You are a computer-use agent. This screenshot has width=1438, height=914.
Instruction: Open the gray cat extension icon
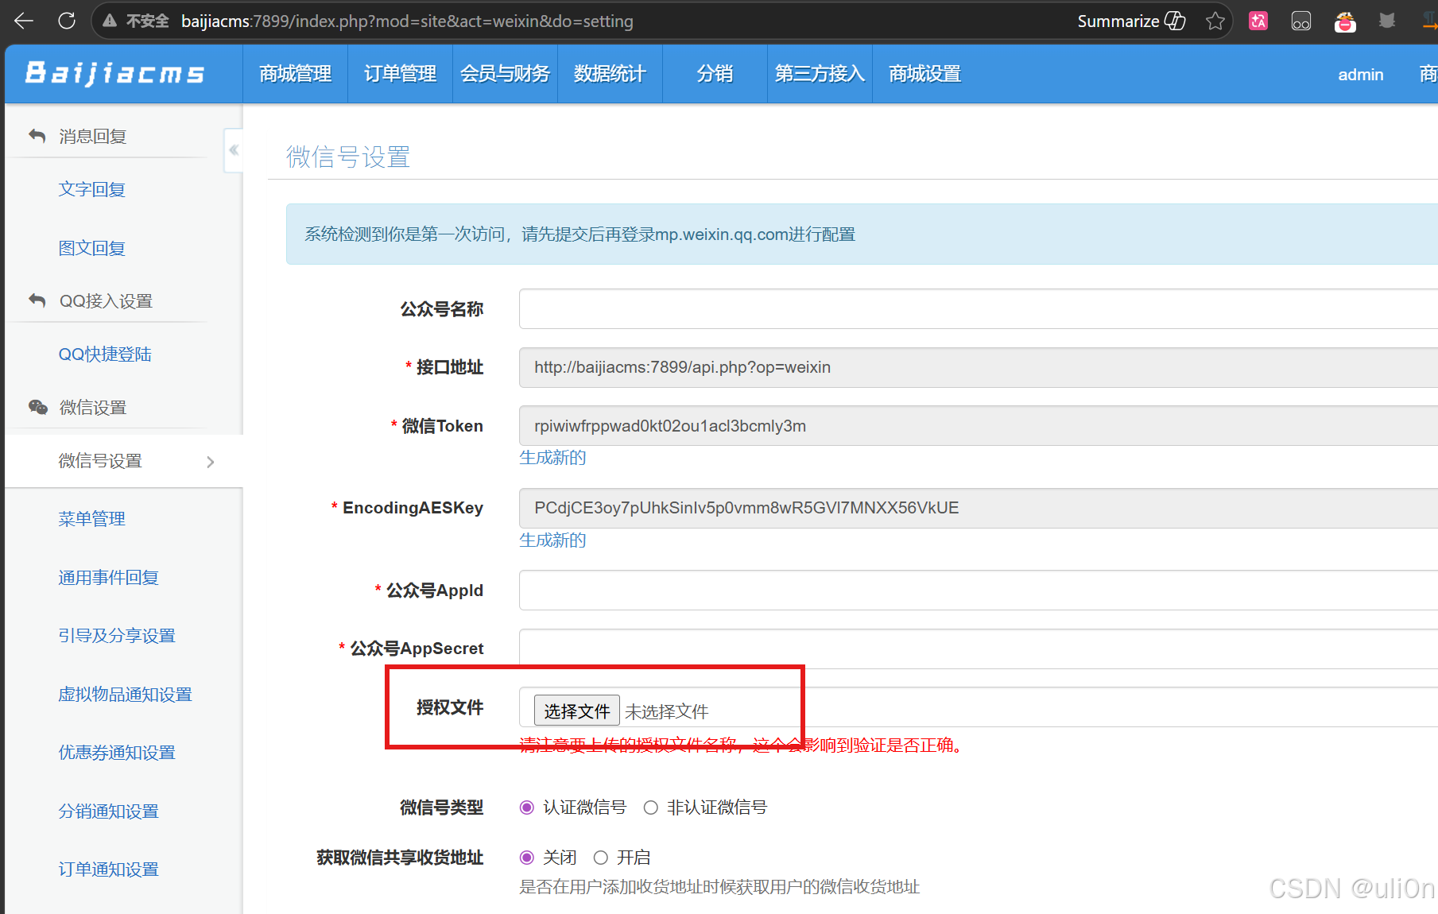pyautogui.click(x=1387, y=21)
